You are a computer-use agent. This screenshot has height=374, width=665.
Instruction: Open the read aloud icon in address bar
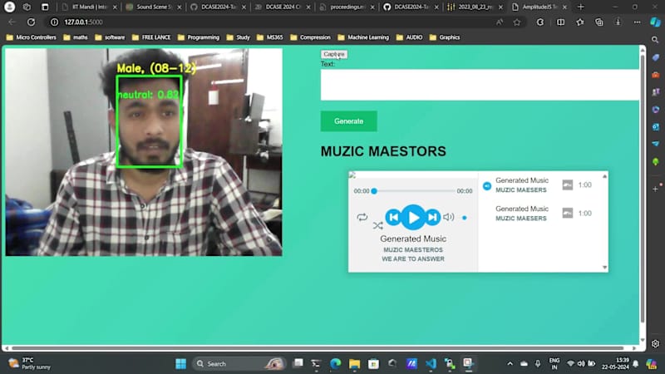click(500, 22)
